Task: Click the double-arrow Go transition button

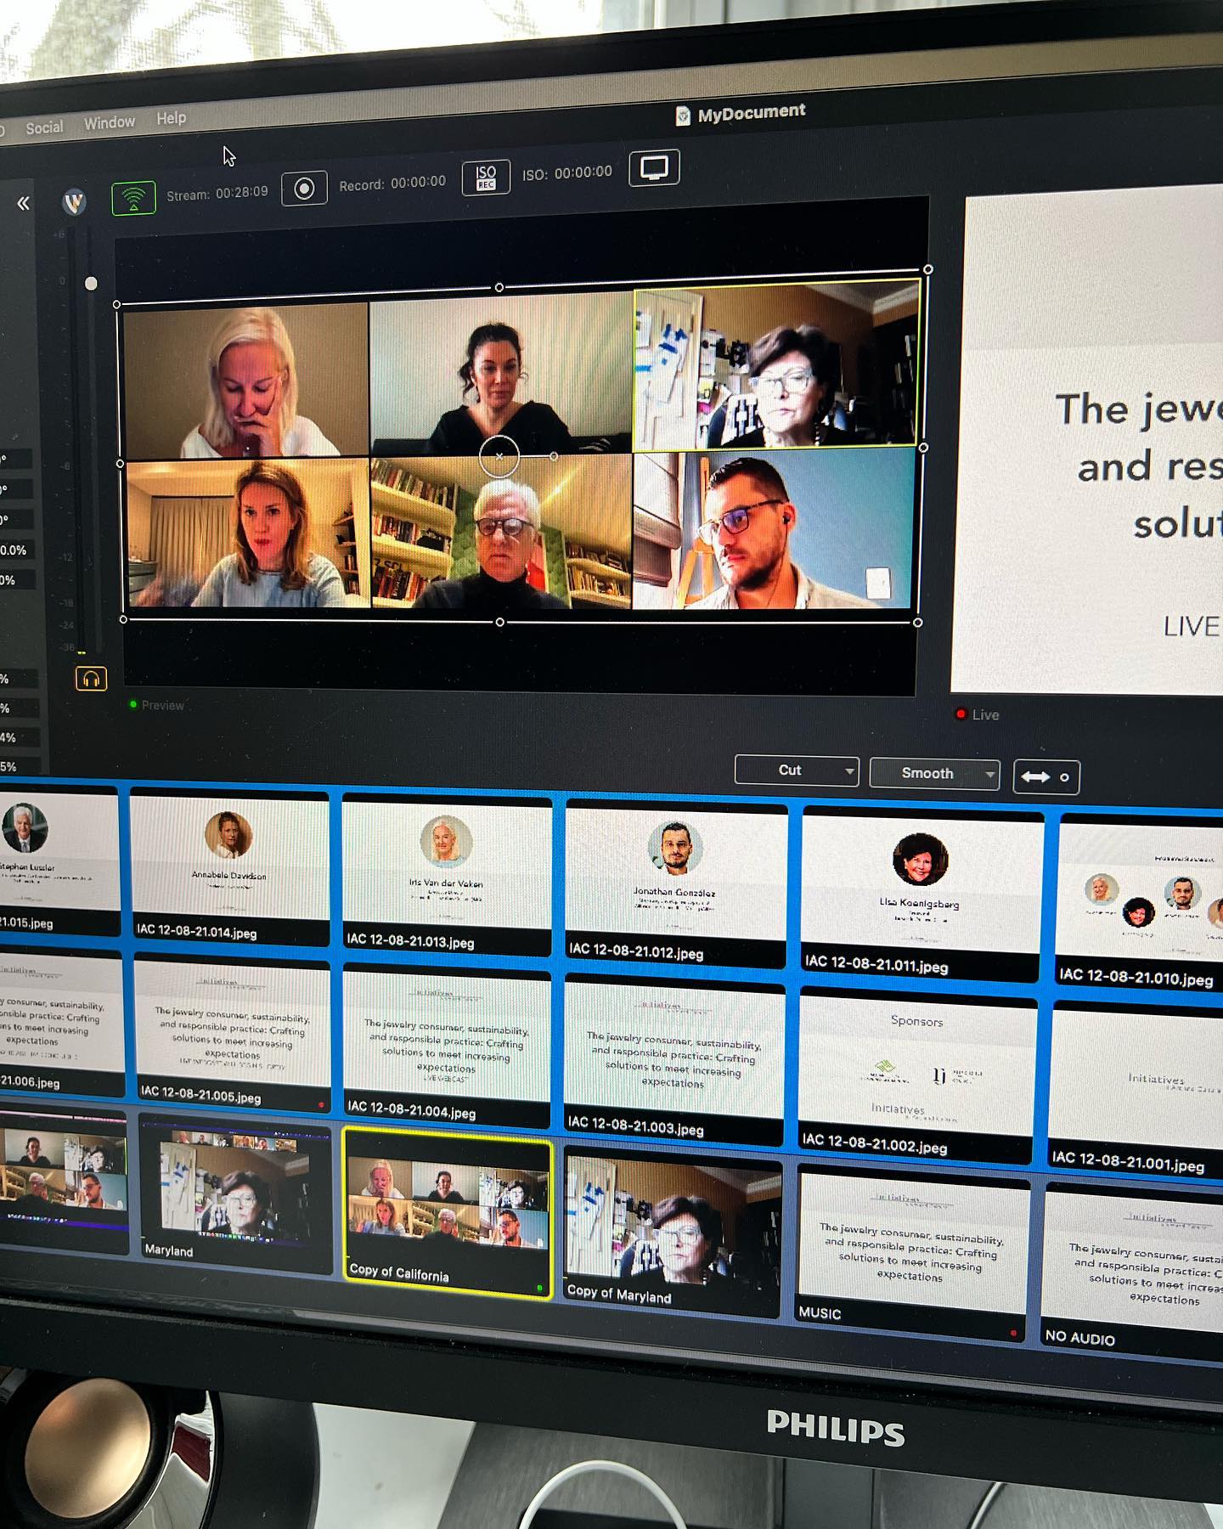Action: tap(1046, 777)
